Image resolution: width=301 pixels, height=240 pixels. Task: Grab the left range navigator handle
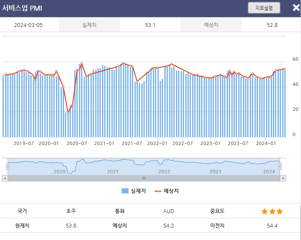pos(8,166)
